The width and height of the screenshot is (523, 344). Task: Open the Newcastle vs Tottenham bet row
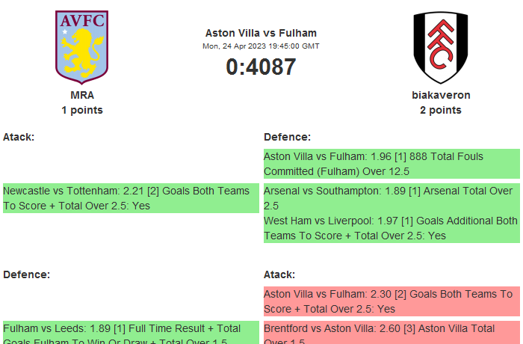tap(131, 198)
